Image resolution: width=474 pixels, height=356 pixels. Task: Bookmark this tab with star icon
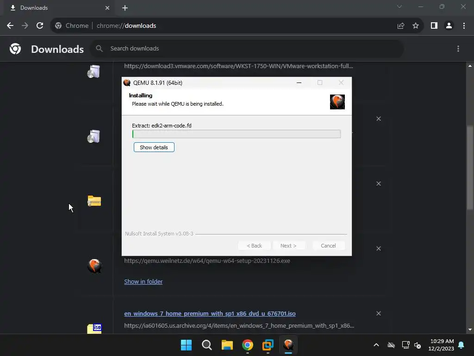coord(416,26)
